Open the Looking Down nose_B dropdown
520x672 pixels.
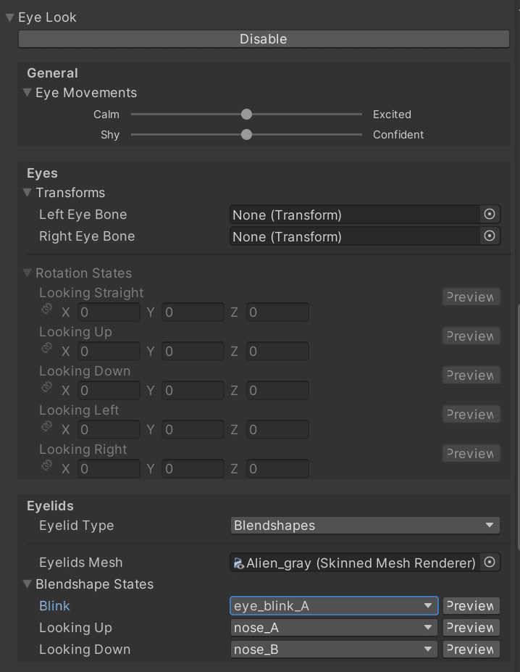pyautogui.click(x=334, y=650)
